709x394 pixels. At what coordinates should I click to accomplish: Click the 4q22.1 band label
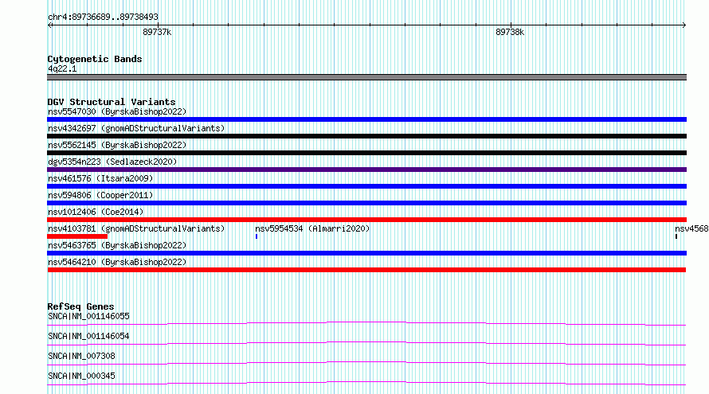62,68
